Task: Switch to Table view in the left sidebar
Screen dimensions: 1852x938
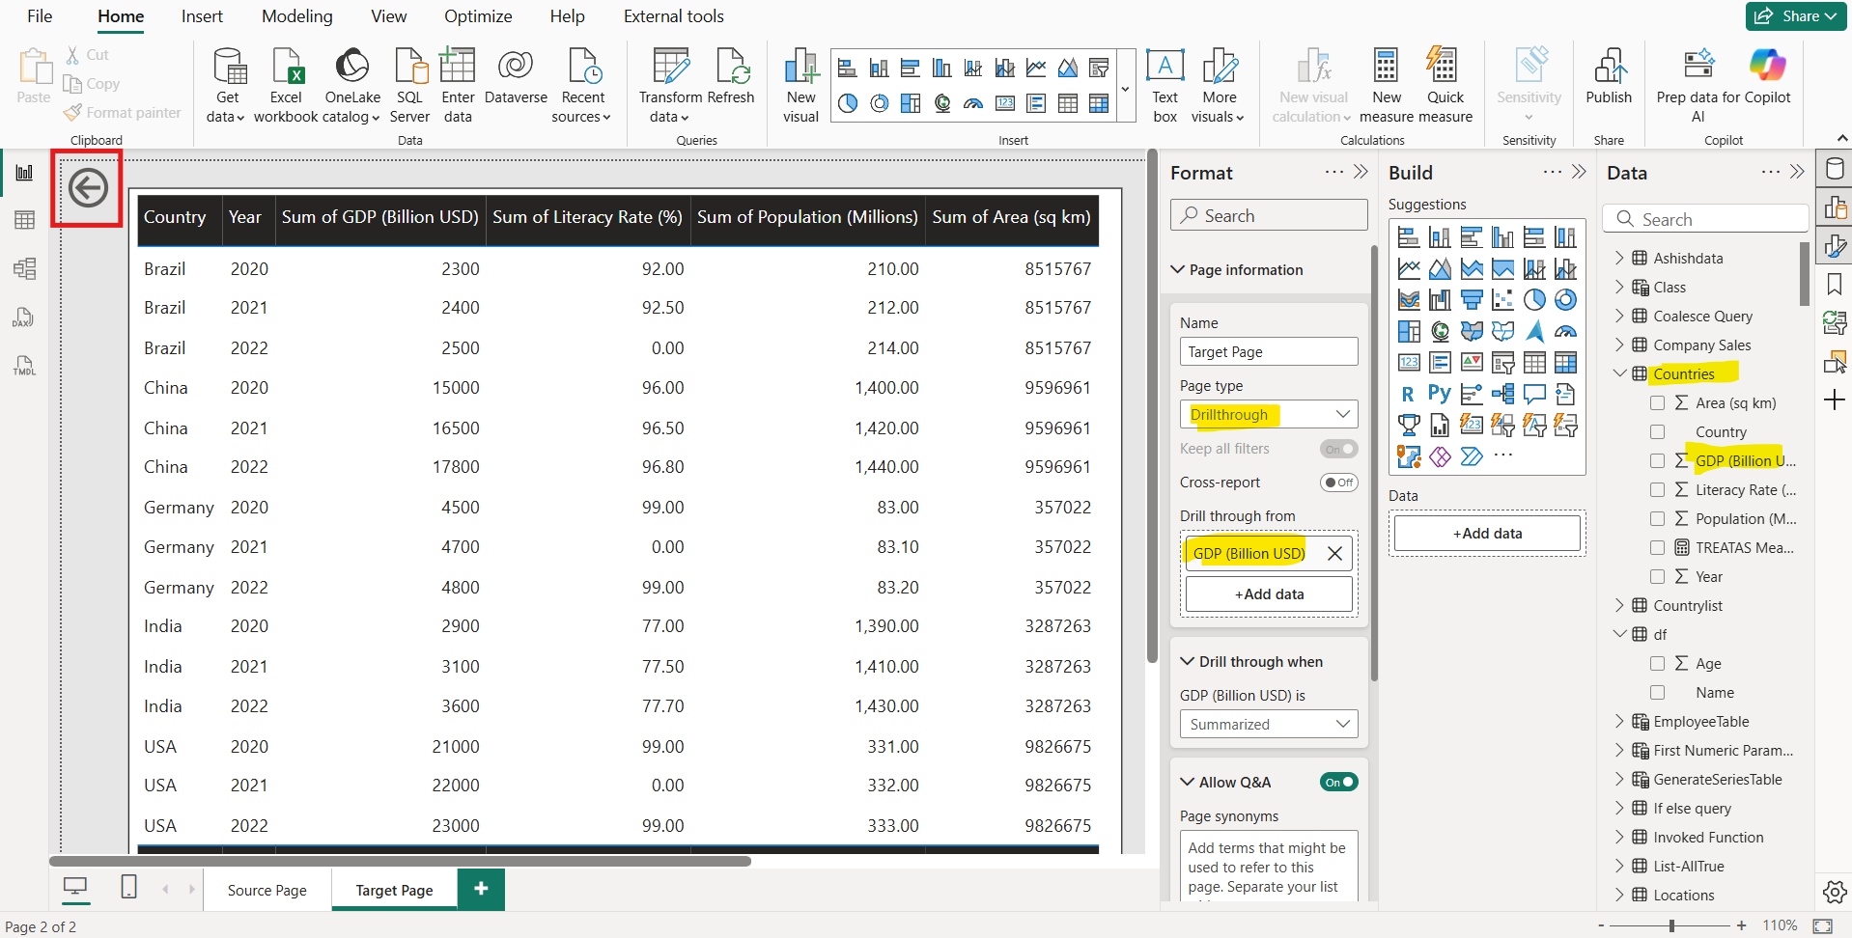Action: tap(23, 220)
